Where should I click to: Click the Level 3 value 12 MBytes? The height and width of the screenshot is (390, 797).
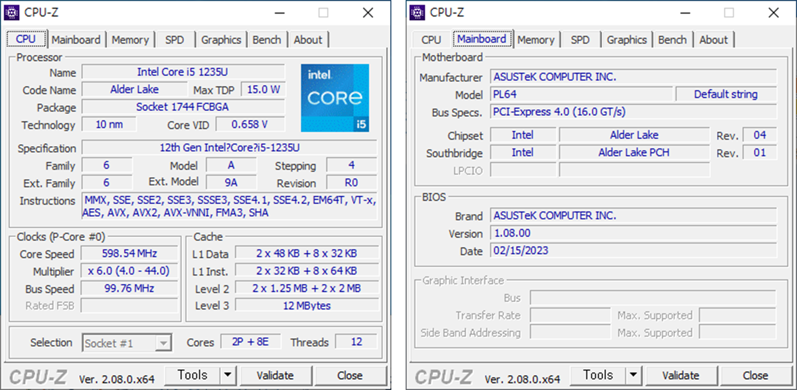point(307,306)
